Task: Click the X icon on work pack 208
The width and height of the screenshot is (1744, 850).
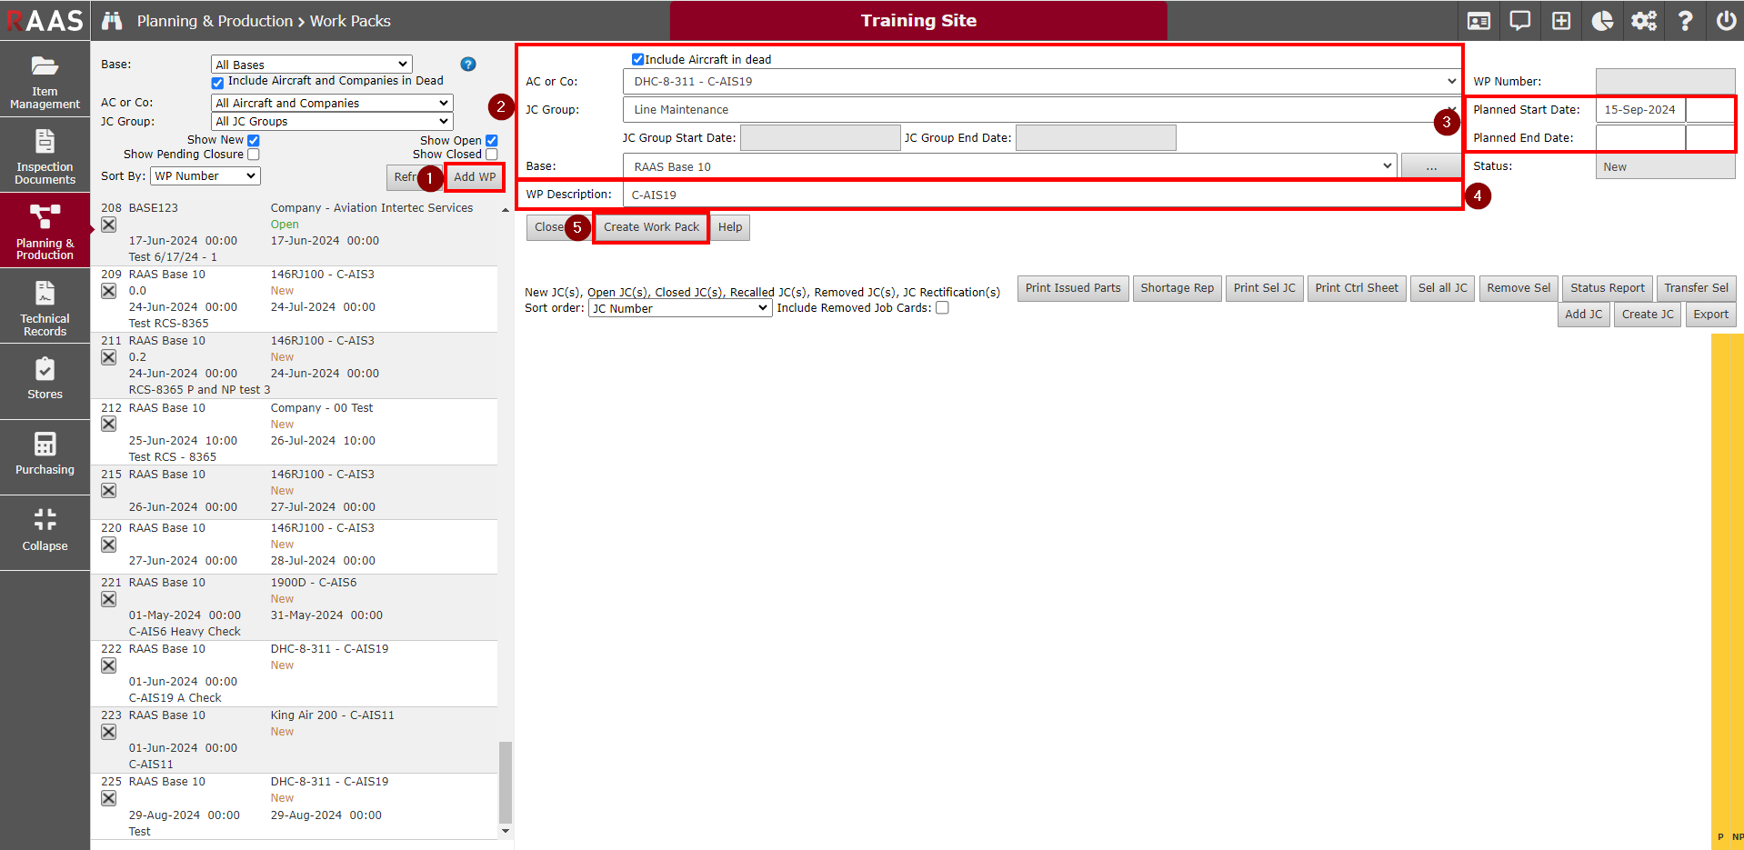Action: [109, 225]
